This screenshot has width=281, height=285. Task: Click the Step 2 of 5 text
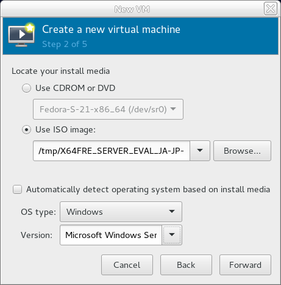65,44
